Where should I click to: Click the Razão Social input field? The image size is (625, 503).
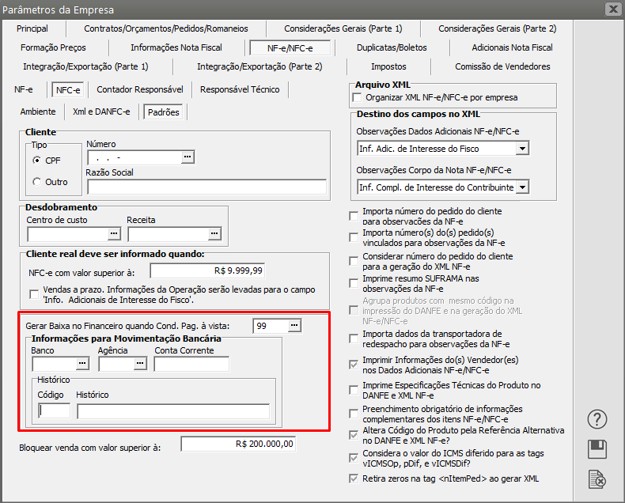click(x=206, y=187)
